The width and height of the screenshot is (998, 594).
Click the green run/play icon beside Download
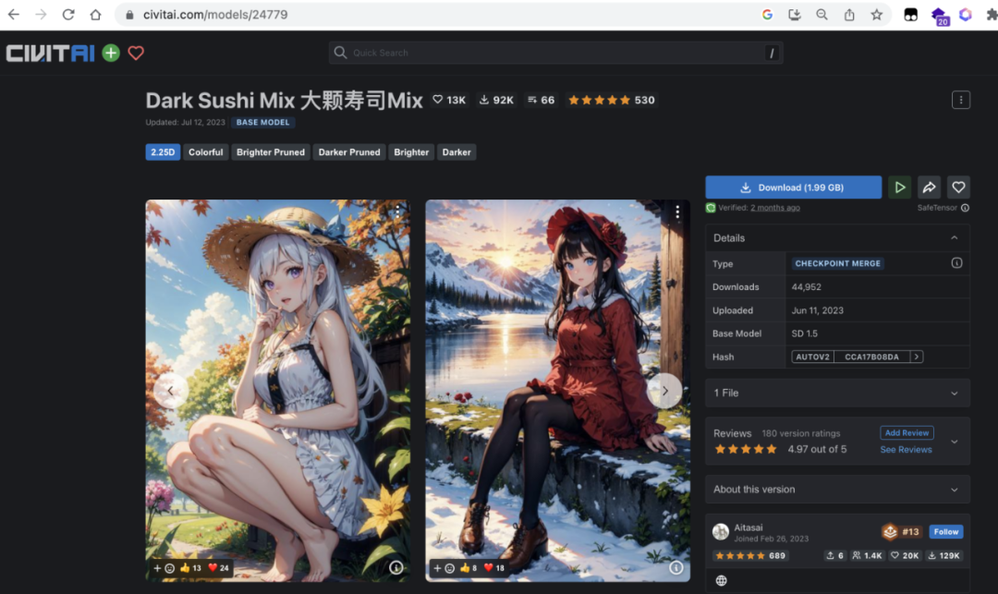(x=899, y=187)
